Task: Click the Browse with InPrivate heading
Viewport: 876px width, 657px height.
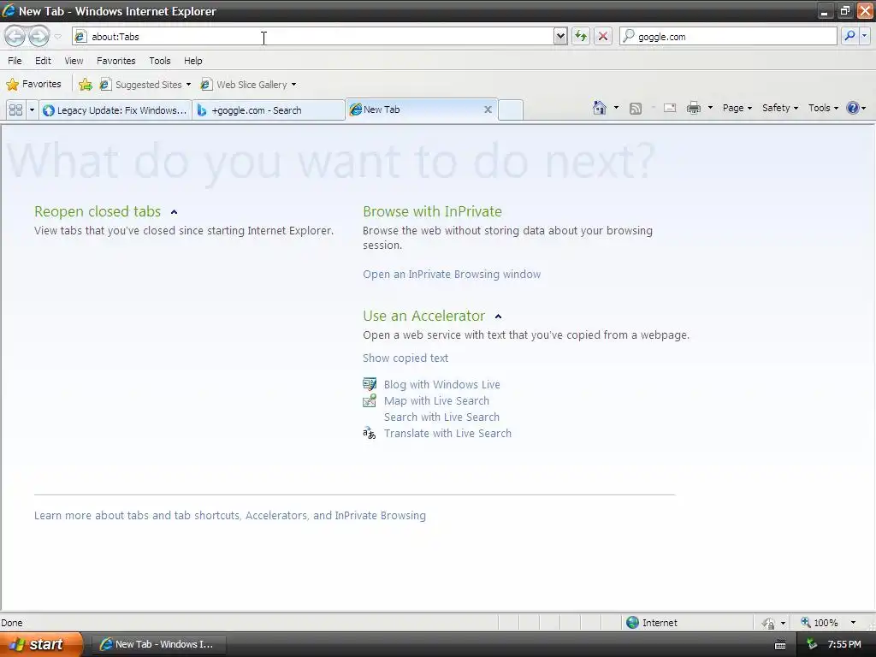Action: point(432,212)
